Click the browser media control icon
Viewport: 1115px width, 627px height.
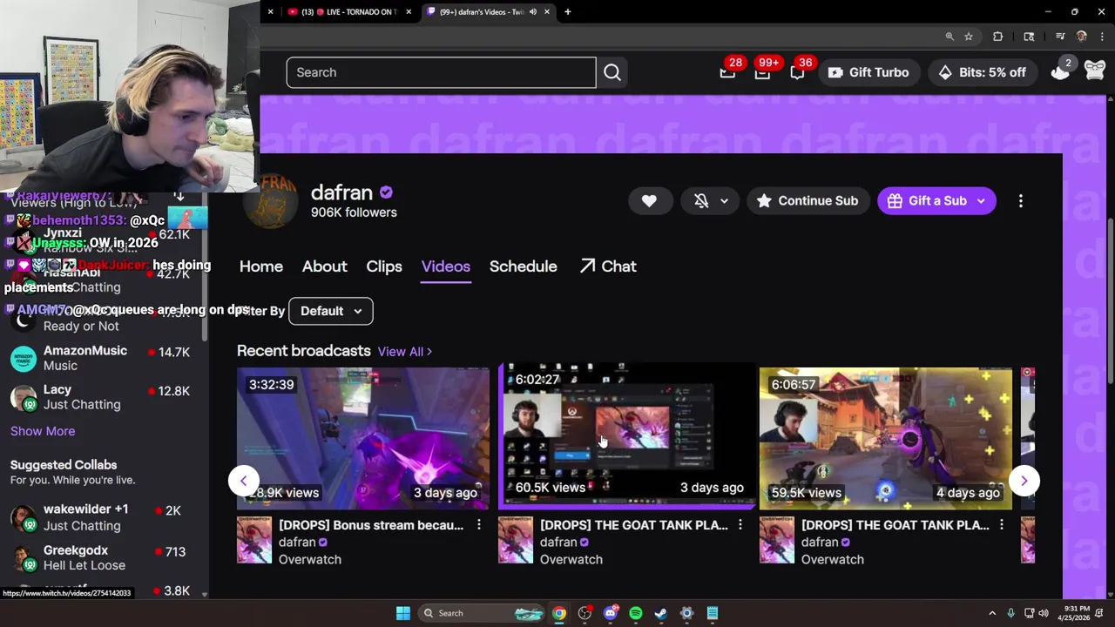[x=1060, y=37]
